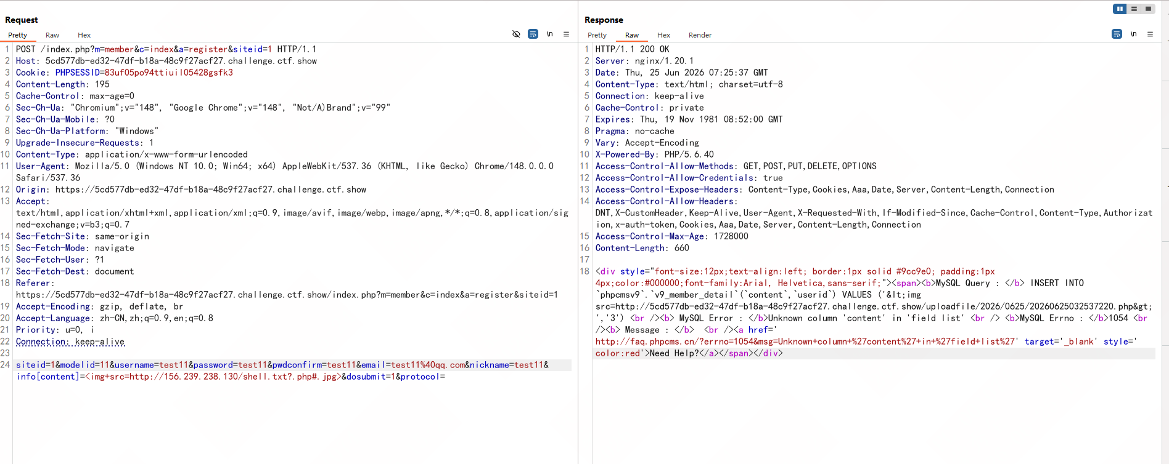Click the Accept-Encoding header line
The width and height of the screenshot is (1169, 464).
100,306
